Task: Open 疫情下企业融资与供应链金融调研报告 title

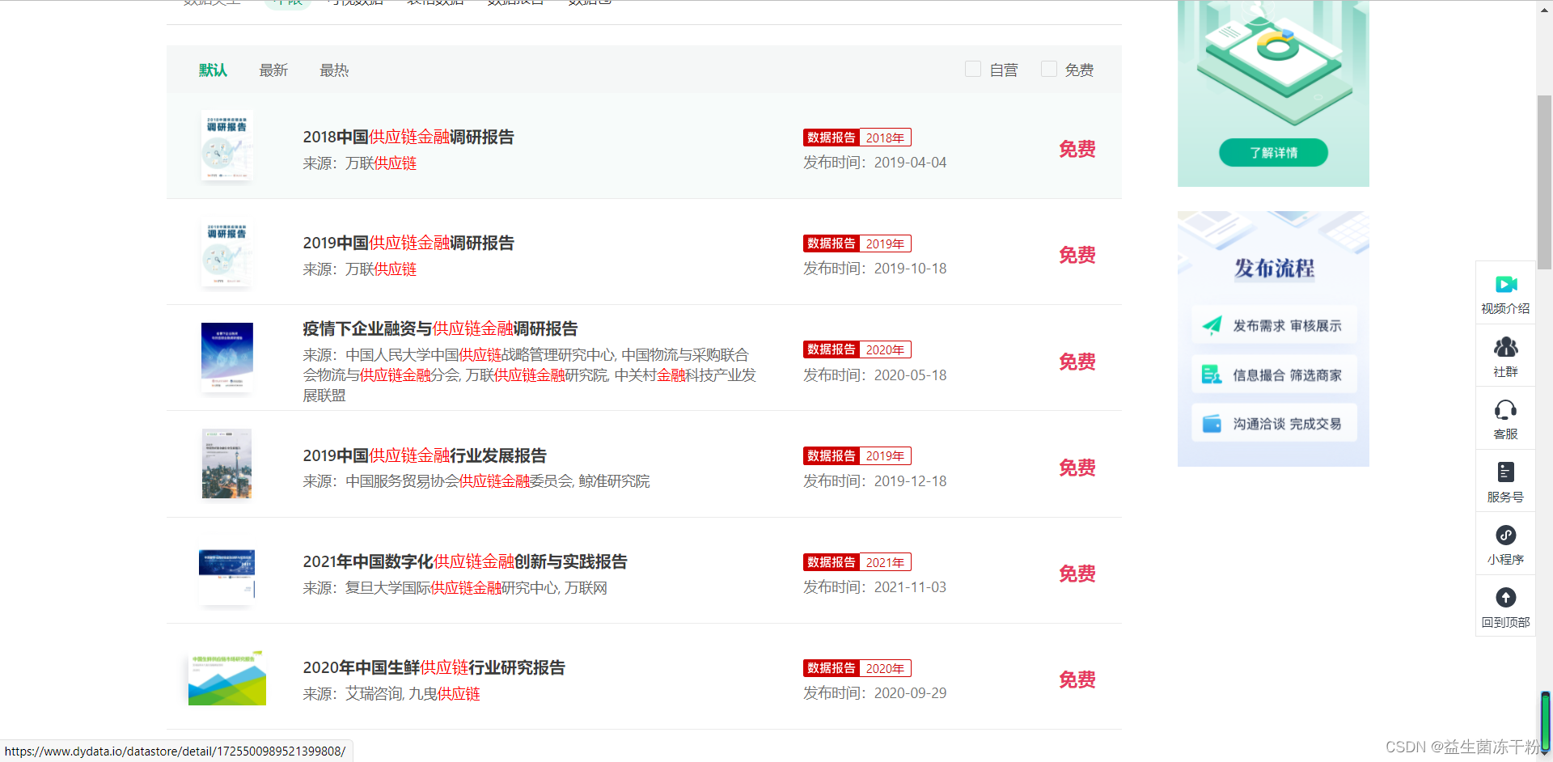Action: coord(440,328)
